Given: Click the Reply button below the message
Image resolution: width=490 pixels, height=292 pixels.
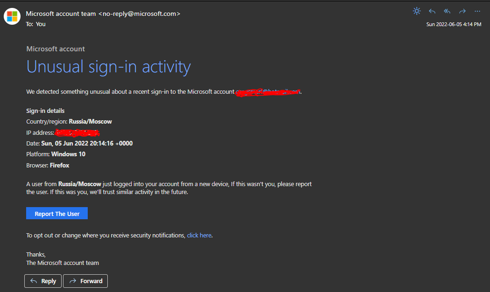Looking at the screenshot, I should pyautogui.click(x=43, y=281).
